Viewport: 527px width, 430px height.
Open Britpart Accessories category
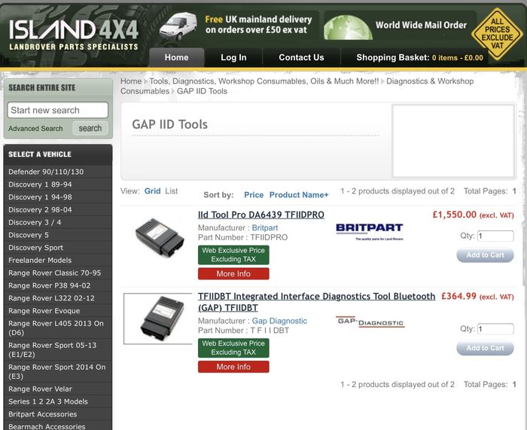click(x=58, y=414)
